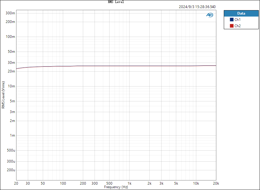Click the 3k x-axis tick label

click(x=161, y=183)
